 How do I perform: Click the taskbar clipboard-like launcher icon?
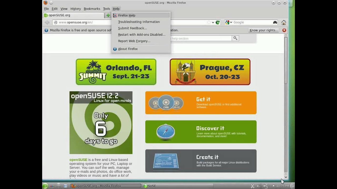(65, 186)
